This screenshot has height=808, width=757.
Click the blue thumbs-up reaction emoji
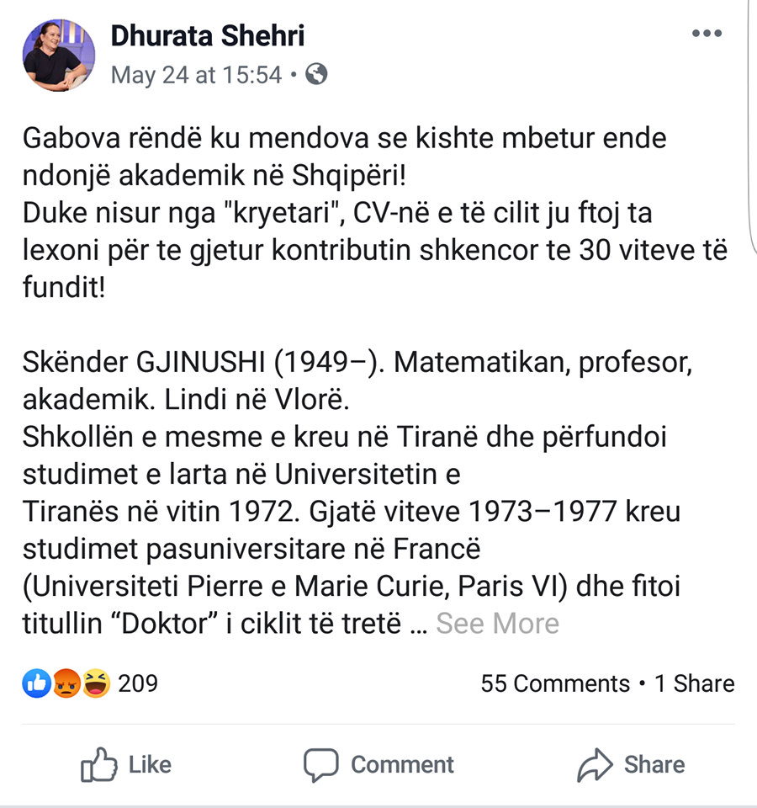point(36,683)
